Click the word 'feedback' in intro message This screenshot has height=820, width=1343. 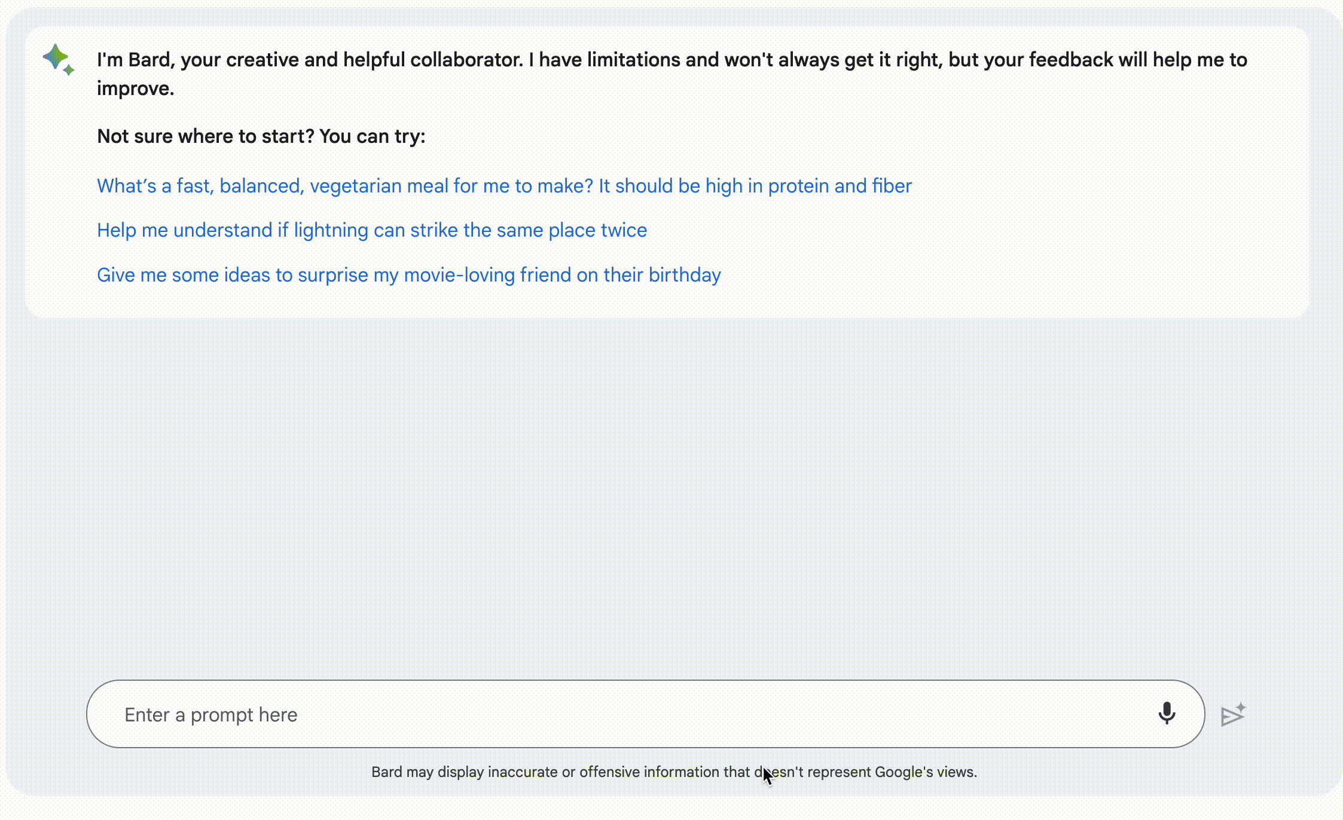tap(1070, 60)
